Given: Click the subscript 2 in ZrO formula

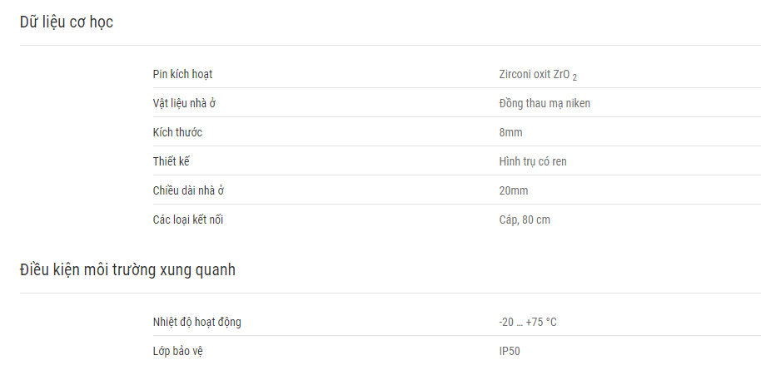Looking at the screenshot, I should click(574, 77).
